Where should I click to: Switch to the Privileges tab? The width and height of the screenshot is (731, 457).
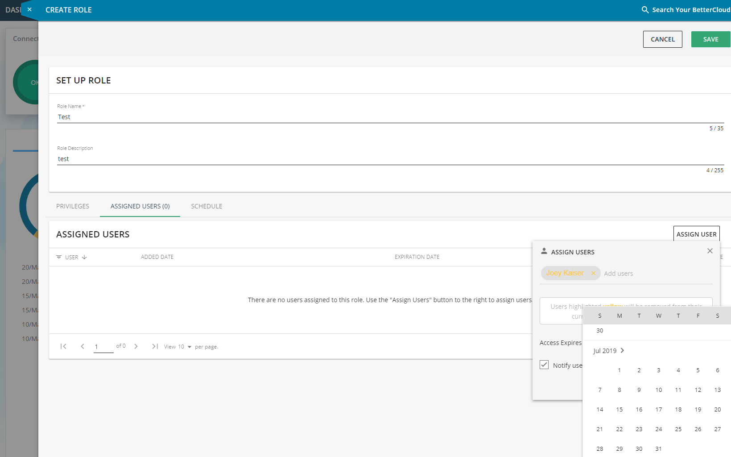[x=73, y=206]
